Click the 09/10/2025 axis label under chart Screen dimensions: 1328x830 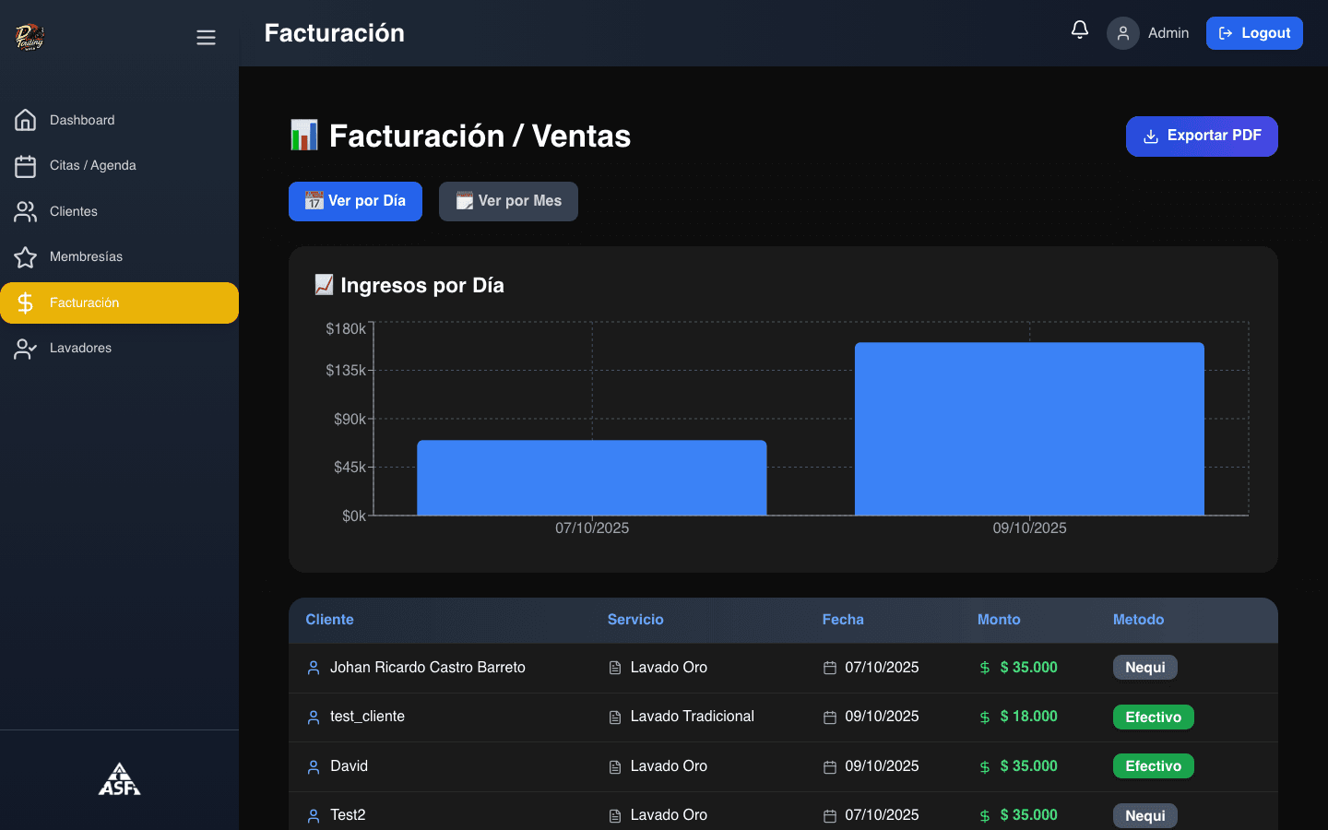point(1029,528)
